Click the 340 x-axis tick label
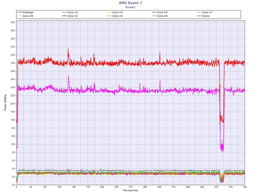The width and height of the screenshot is (261, 195). [159, 187]
